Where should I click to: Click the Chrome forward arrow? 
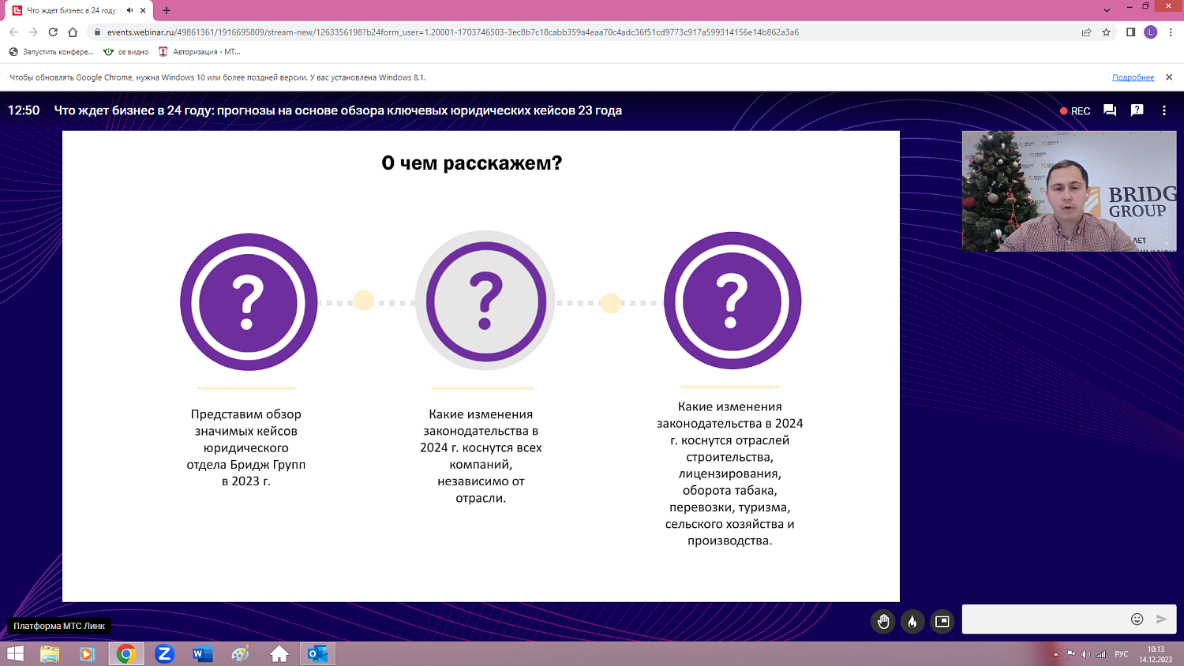coord(33,32)
